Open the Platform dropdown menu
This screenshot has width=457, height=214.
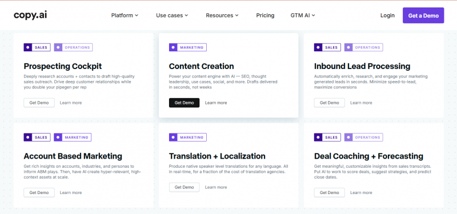[x=125, y=15]
